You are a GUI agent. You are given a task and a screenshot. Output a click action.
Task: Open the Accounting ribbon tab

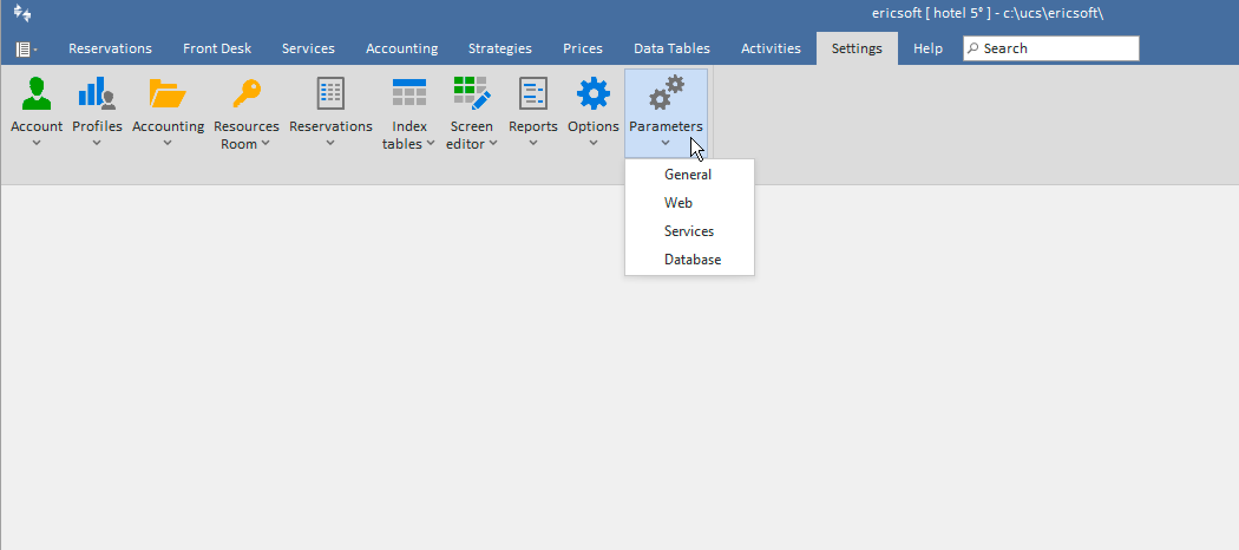tap(402, 48)
